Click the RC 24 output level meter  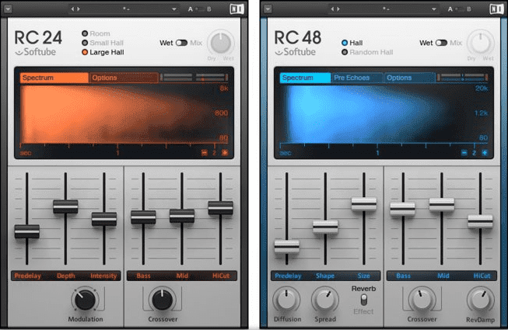click(194, 78)
